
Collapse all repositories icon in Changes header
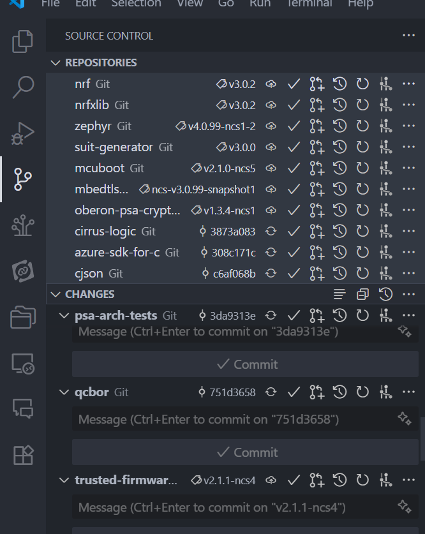(x=362, y=294)
